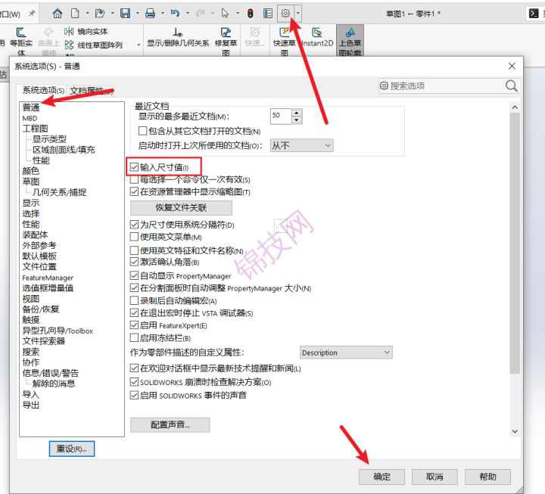The width and height of the screenshot is (545, 494).
Task: Select MBD in the options tree
Action: coord(30,119)
